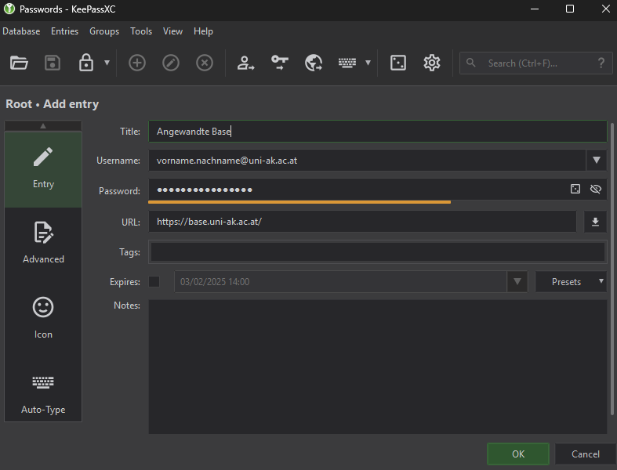The height and width of the screenshot is (470, 617).
Task: Click the Add new entry plus icon
Action: pyautogui.click(x=137, y=63)
